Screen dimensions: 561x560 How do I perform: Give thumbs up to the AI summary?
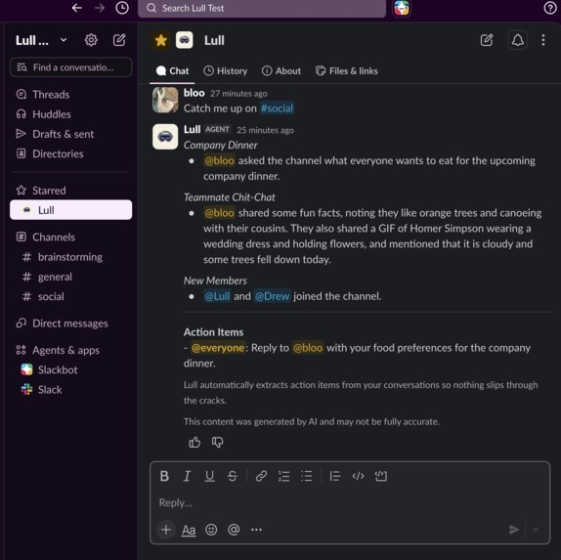click(x=194, y=443)
